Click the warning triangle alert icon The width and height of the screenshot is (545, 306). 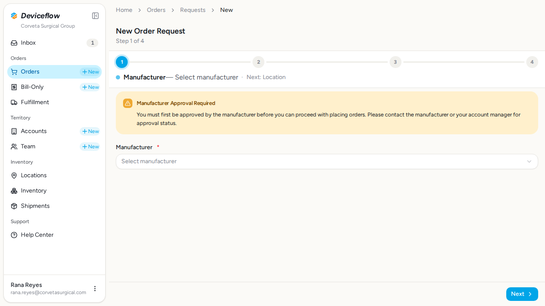(128, 103)
